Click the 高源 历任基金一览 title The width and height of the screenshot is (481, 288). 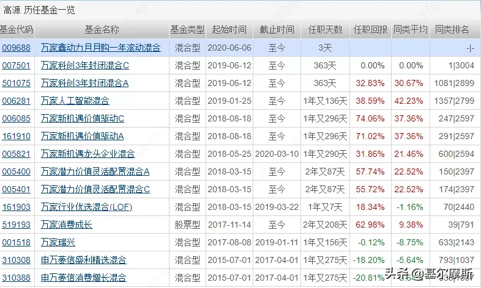[x=39, y=10]
